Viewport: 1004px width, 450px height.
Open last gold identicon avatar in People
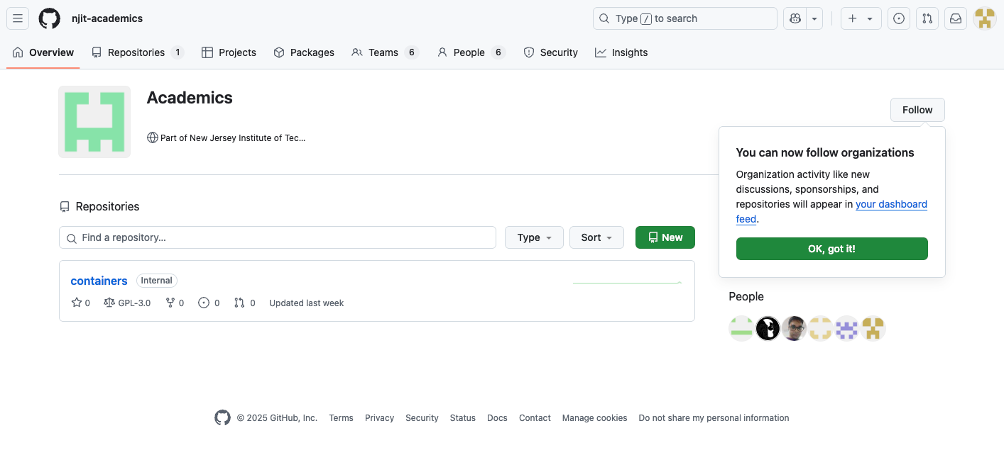pyautogui.click(x=873, y=328)
